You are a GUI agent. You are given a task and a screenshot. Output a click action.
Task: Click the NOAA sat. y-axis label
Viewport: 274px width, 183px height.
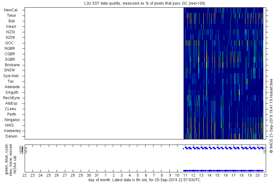[x=15, y=164]
